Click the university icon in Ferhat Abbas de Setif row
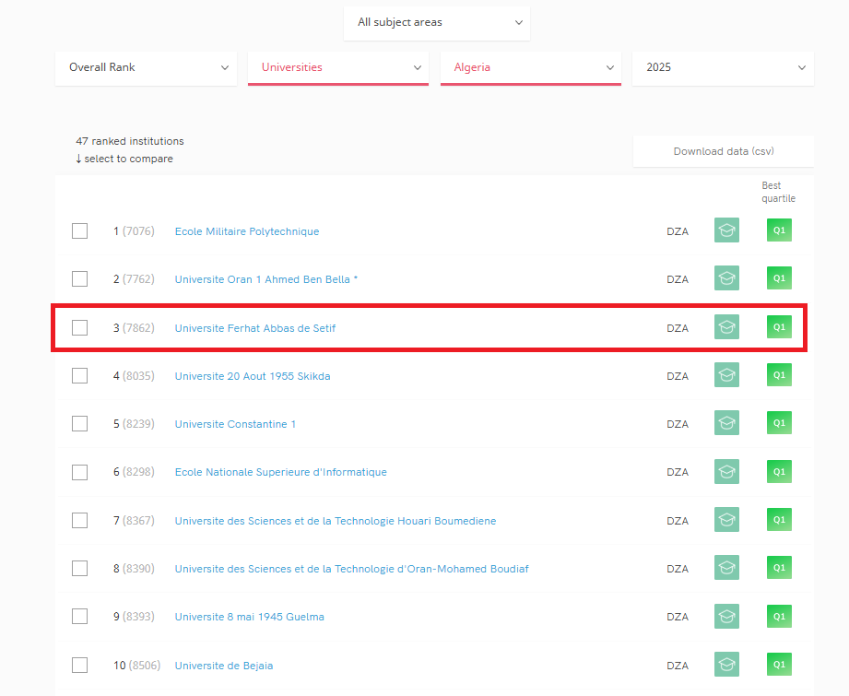The width and height of the screenshot is (849, 696). point(726,326)
